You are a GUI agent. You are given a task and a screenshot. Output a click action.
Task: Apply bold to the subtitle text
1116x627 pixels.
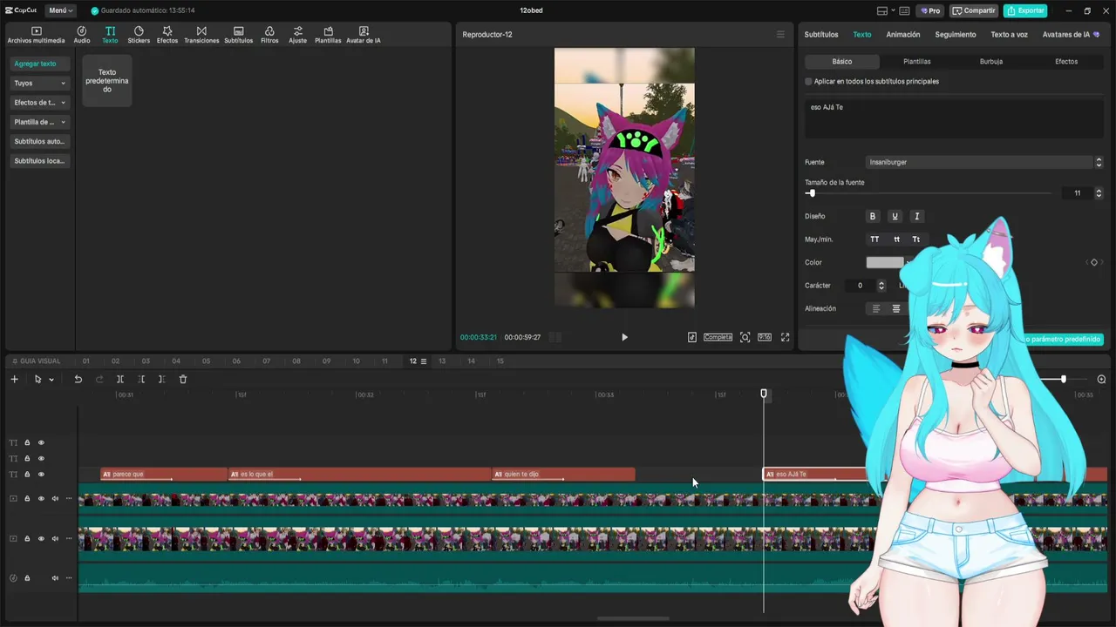(873, 216)
